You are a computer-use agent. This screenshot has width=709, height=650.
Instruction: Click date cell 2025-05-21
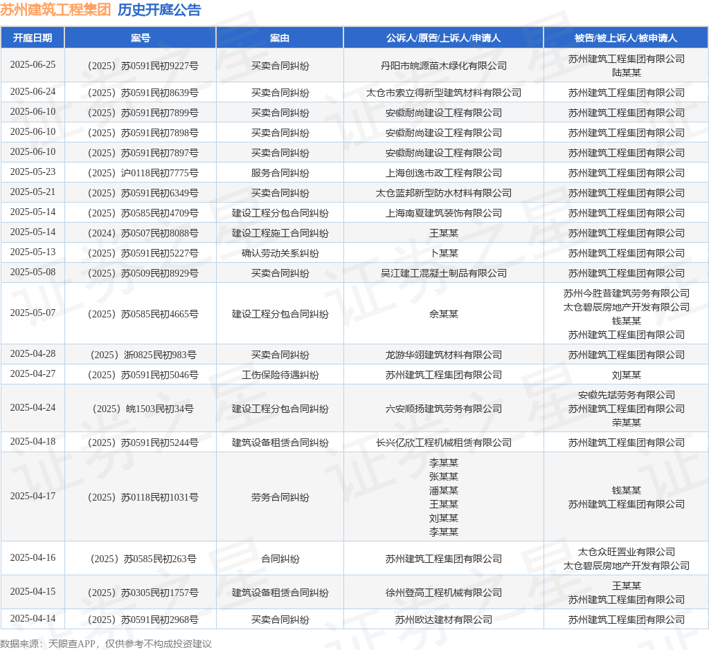coord(33,192)
